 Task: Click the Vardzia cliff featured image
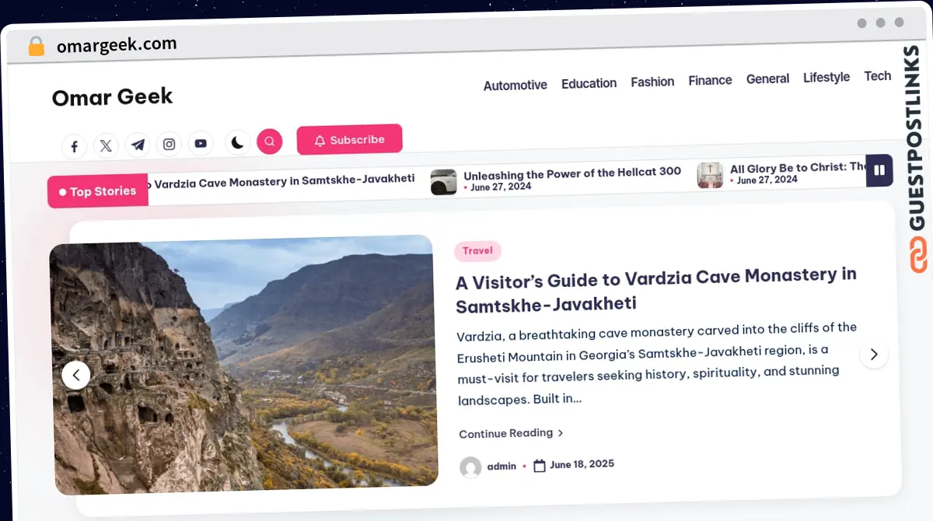coord(243,365)
